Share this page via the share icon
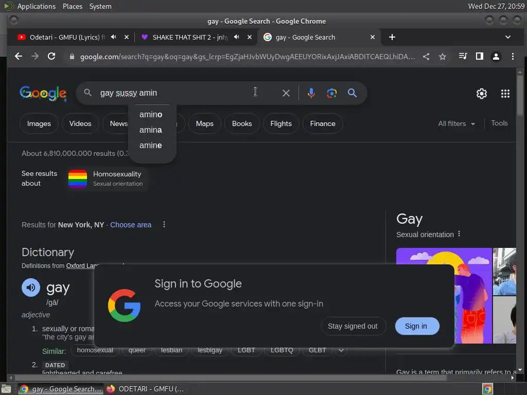The height and width of the screenshot is (395, 527). pyautogui.click(x=426, y=57)
